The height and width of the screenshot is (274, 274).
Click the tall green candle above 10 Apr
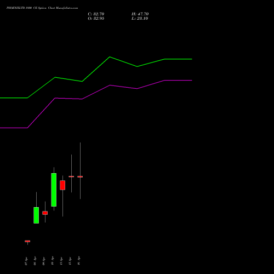pos(54,190)
